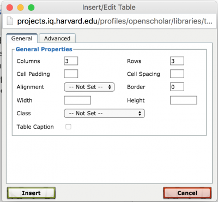Click the Border value field
The width and height of the screenshot is (218, 202).
tap(177, 87)
